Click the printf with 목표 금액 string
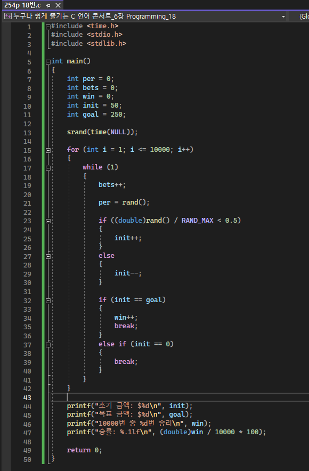Image resolution: width=309 pixels, height=471 pixels. (x=129, y=415)
